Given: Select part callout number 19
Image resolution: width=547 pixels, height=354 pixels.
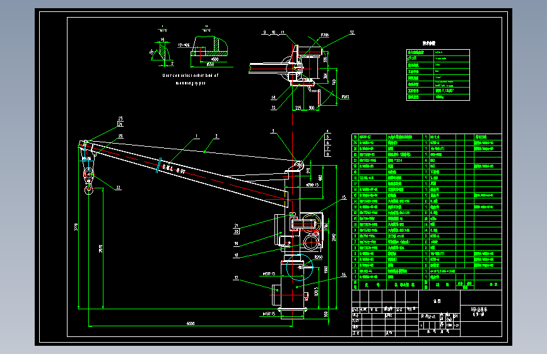Looking at the screenshot, I should pos(236,244).
